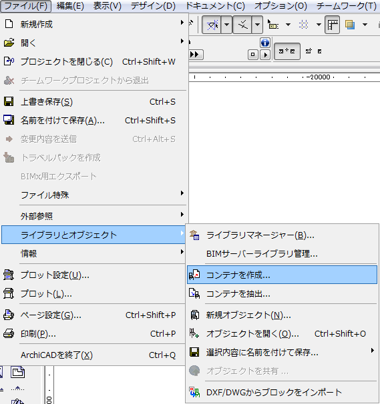Screen dimensions: 380x404
Task: Click the yellow overlapping squares trace icon
Action: [350, 25]
